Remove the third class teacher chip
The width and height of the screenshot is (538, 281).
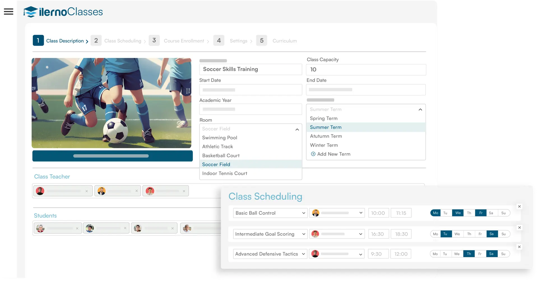pos(184,191)
